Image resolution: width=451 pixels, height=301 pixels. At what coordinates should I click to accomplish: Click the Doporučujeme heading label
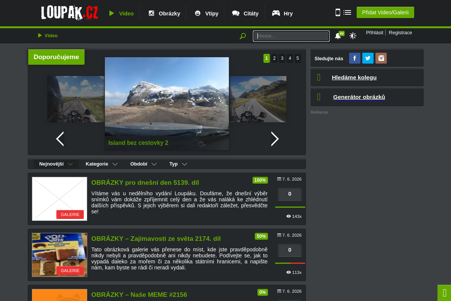click(x=56, y=57)
